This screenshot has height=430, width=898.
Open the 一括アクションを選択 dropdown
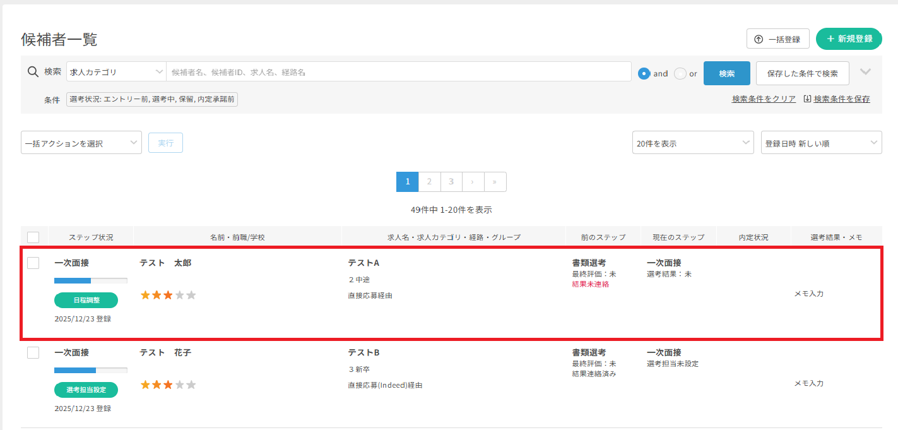coord(81,143)
